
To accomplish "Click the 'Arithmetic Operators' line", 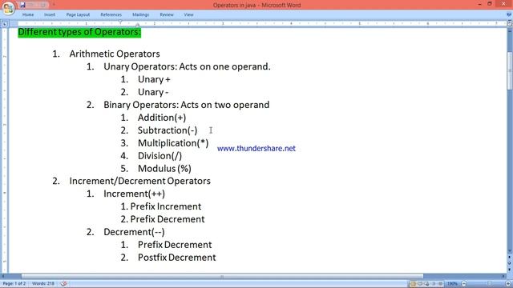I will click(x=115, y=54).
